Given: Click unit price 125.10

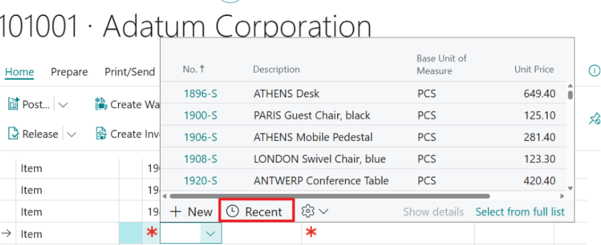Looking at the screenshot, I should (539, 115).
